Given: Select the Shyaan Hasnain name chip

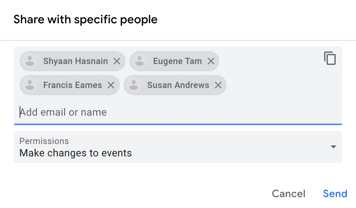Looking at the screenshot, I should 75,61.
